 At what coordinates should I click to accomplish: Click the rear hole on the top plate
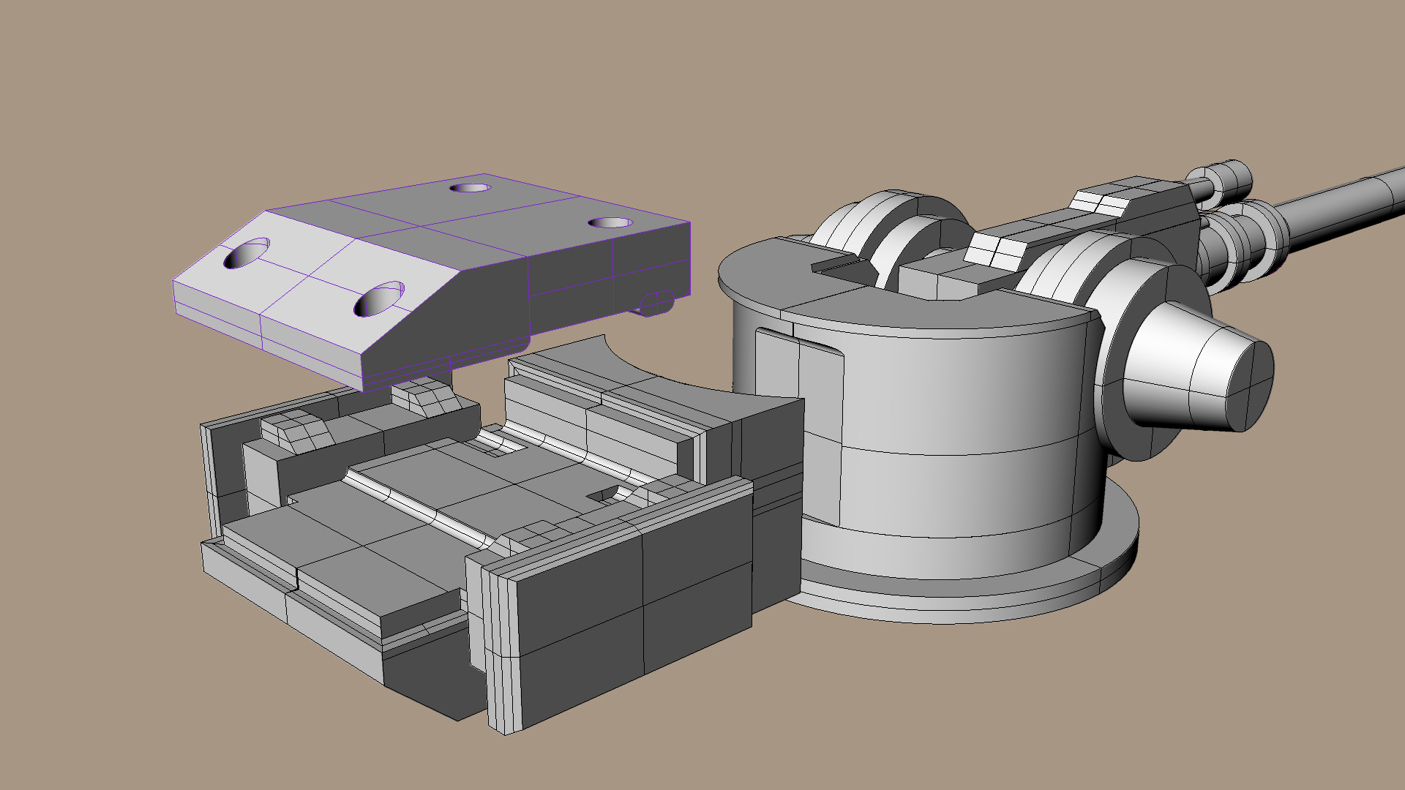469,188
